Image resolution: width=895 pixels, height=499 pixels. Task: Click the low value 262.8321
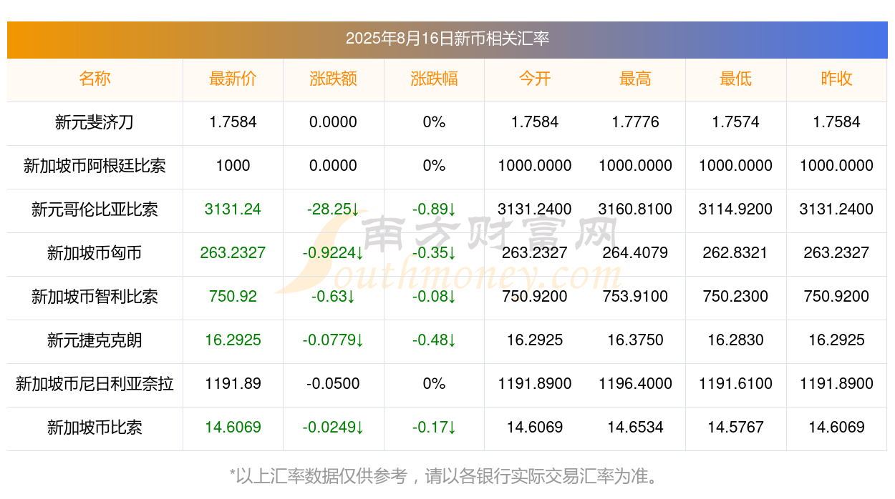click(x=735, y=253)
